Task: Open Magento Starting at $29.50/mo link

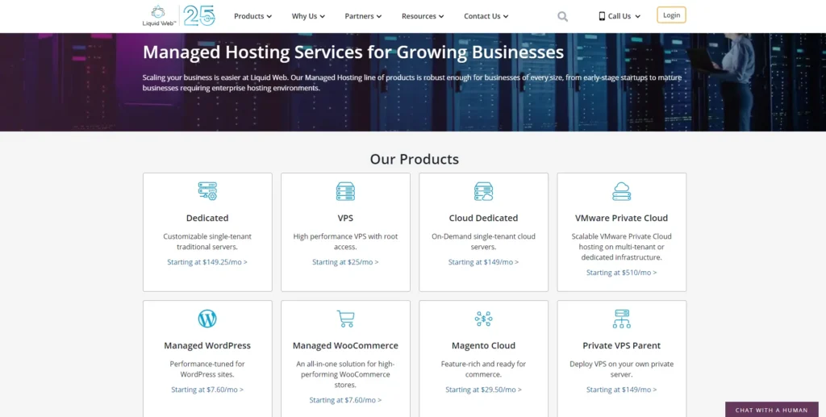Action: [x=483, y=390]
